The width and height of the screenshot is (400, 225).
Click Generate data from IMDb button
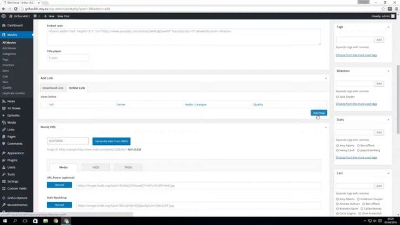111,141
